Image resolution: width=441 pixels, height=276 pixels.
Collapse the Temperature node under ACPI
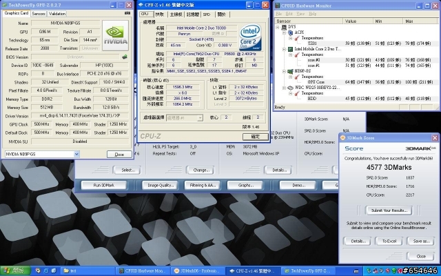point(291,39)
